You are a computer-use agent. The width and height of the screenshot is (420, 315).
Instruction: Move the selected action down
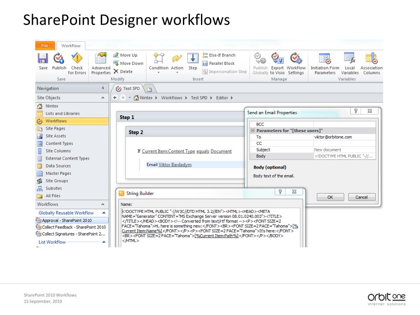tap(128, 63)
